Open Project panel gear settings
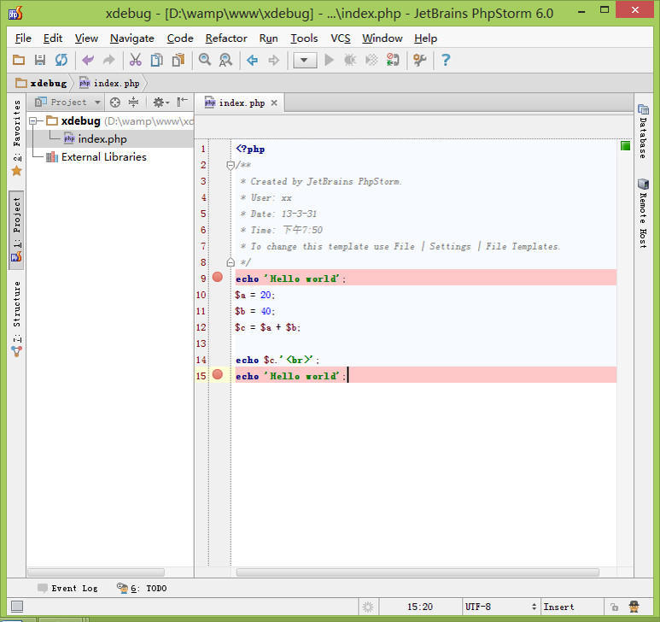This screenshot has width=660, height=622. [x=161, y=102]
